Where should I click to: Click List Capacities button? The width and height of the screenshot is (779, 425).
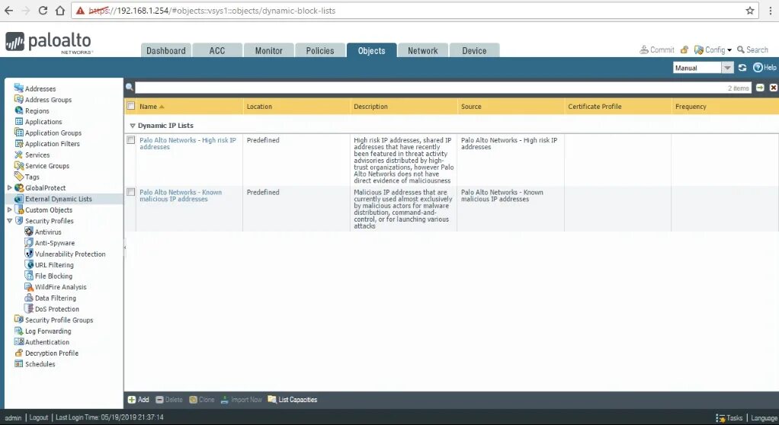point(292,399)
